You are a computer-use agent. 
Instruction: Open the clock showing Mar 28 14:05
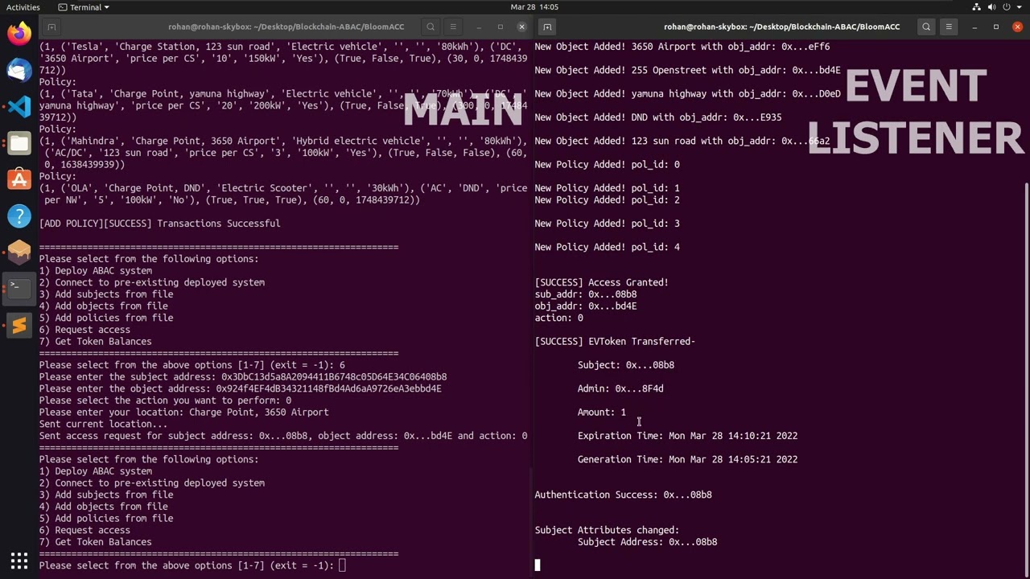tap(534, 7)
